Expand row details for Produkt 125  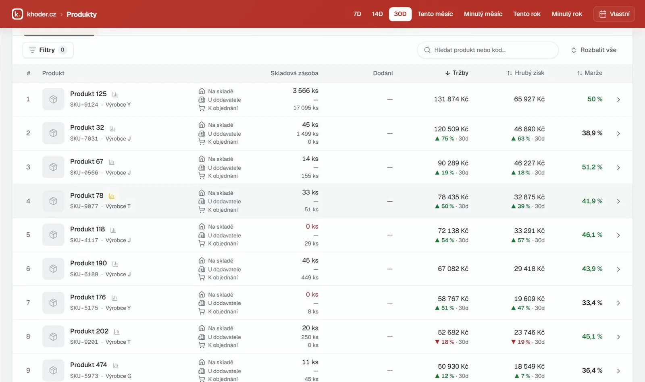tap(618, 99)
